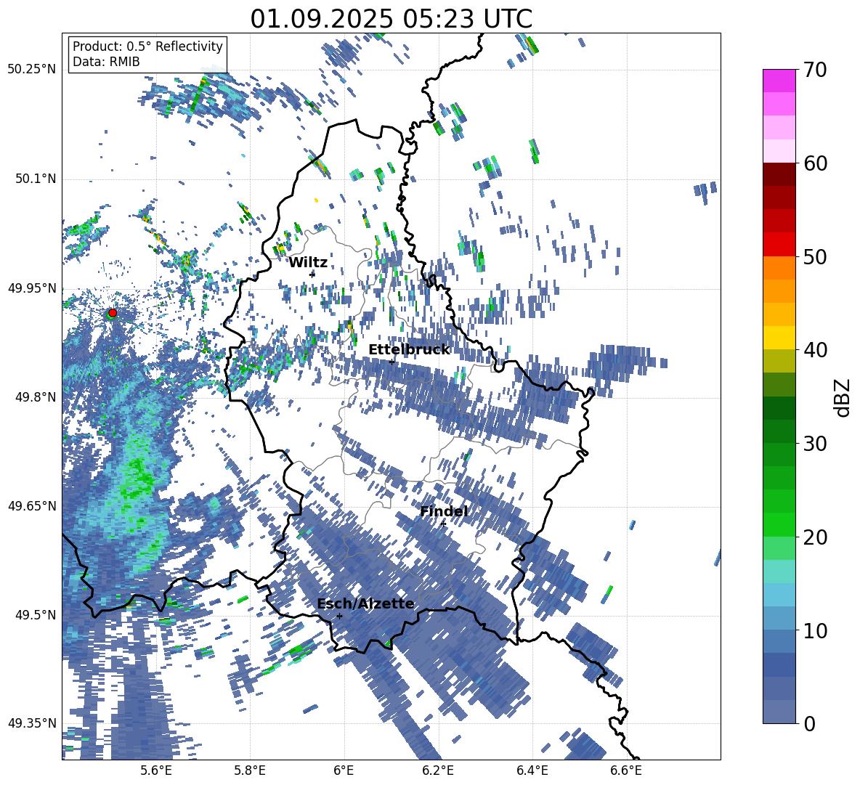Click the 6°E longitude label
860x785 pixels.
(x=344, y=770)
